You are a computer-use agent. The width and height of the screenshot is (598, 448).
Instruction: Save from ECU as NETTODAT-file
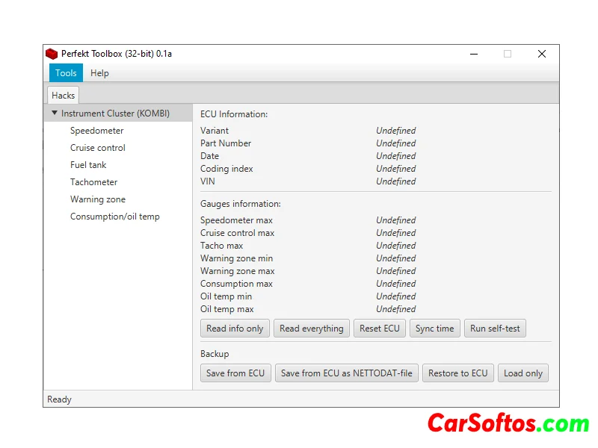[346, 373]
